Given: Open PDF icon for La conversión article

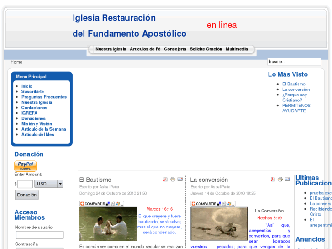Looking at the screenshot, I should pyautogui.click(x=273, y=179).
